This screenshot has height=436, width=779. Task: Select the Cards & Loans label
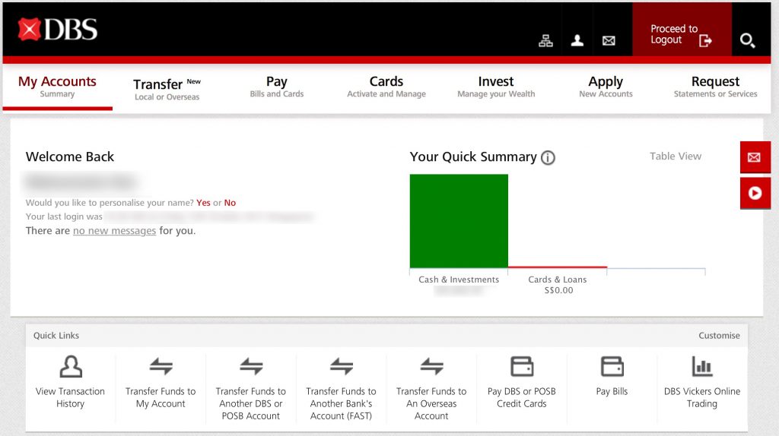pyautogui.click(x=558, y=280)
